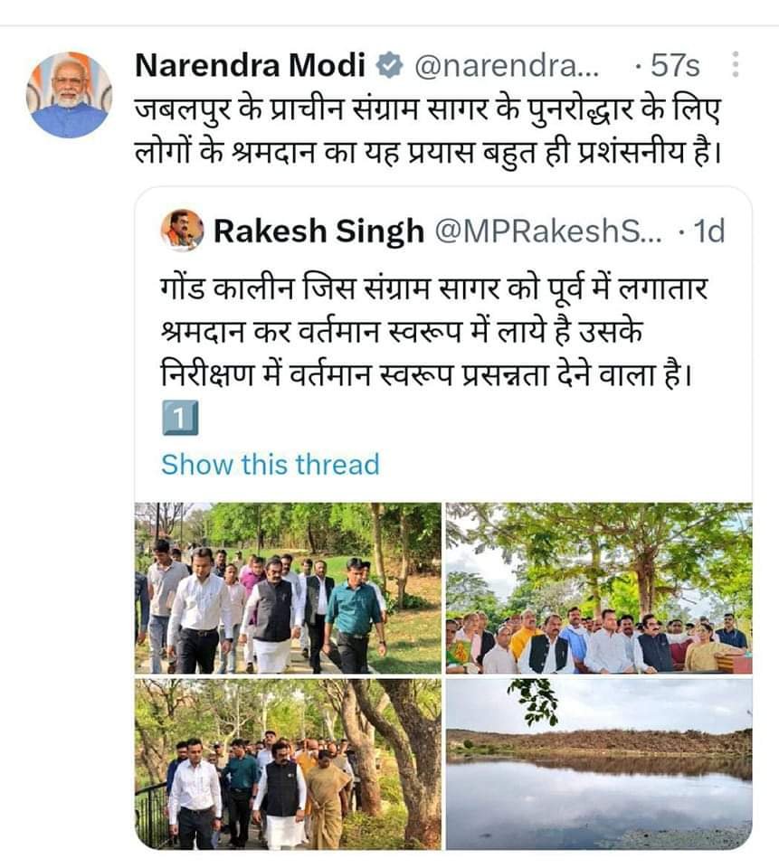Click Modi's tweet line starting with जबलपुर
Viewport: 779px width, 868px height.
[x=430, y=110]
